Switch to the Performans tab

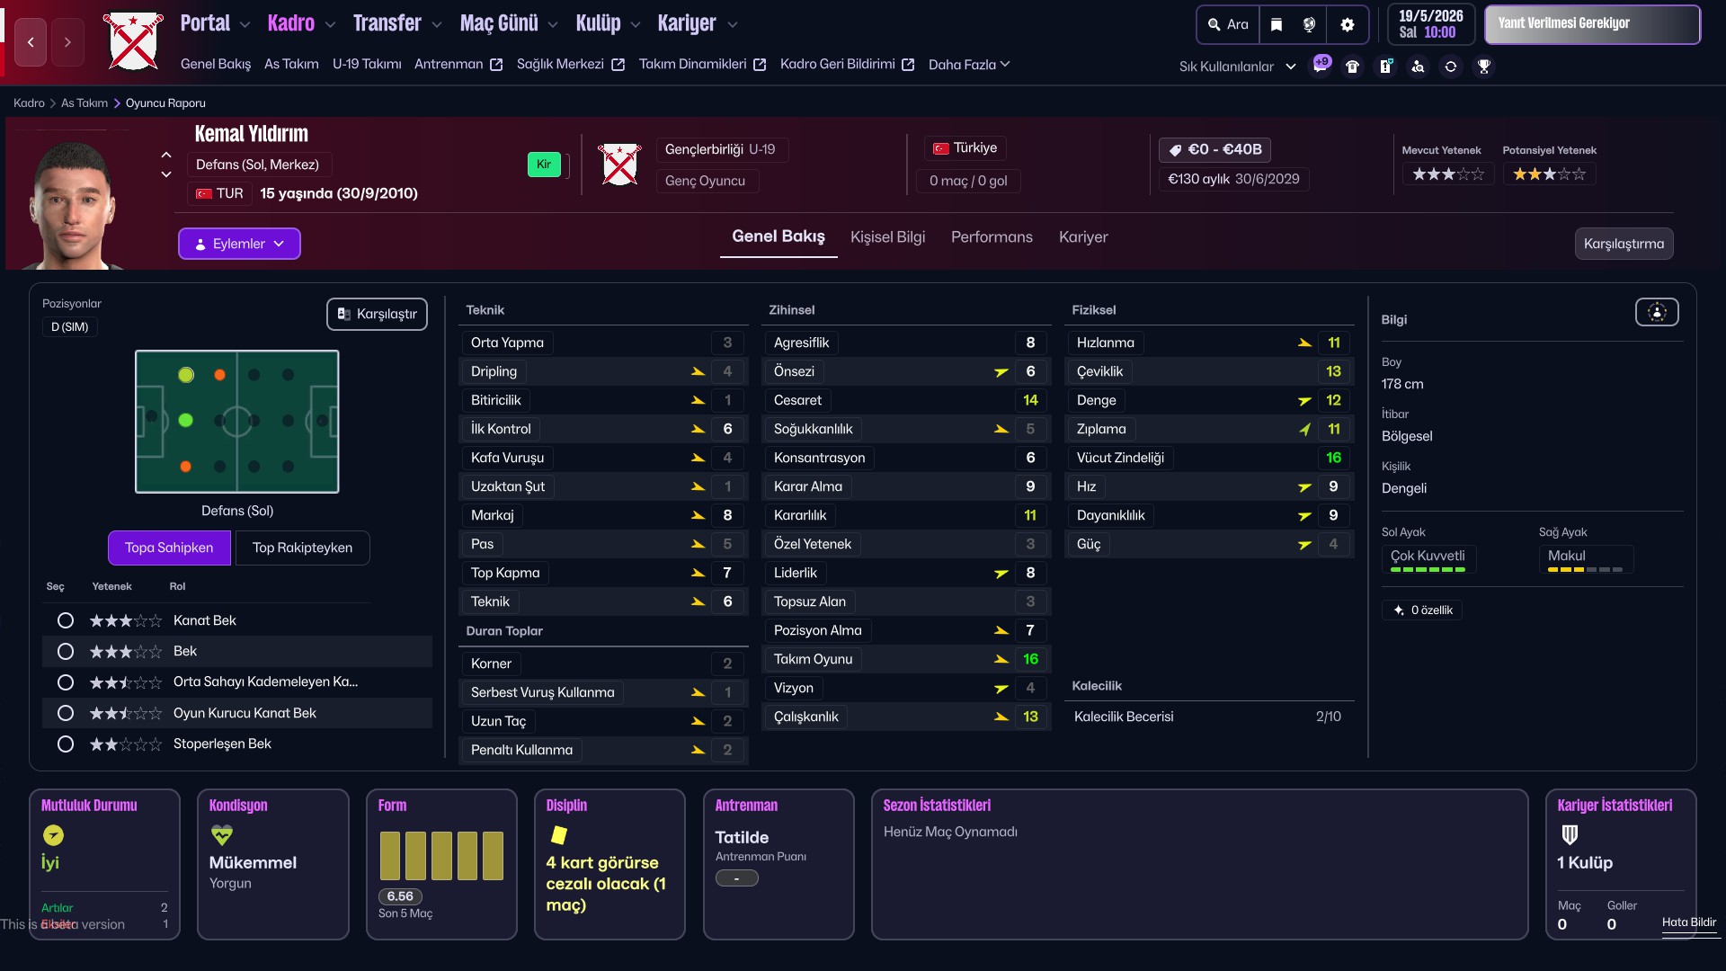(x=992, y=237)
